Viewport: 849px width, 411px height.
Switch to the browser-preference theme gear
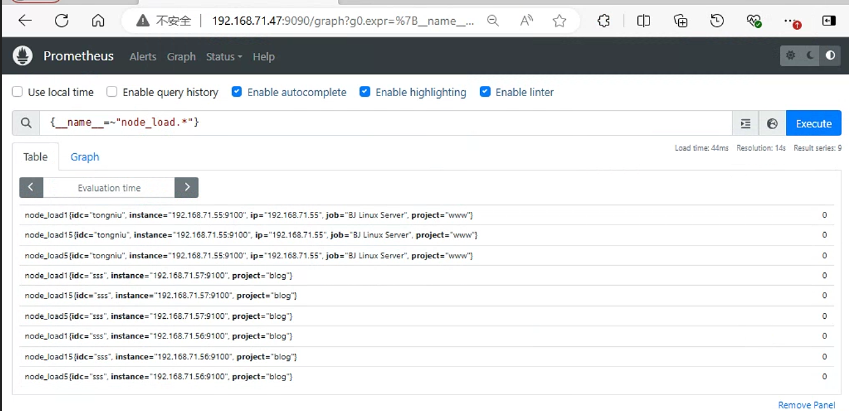pyautogui.click(x=791, y=55)
